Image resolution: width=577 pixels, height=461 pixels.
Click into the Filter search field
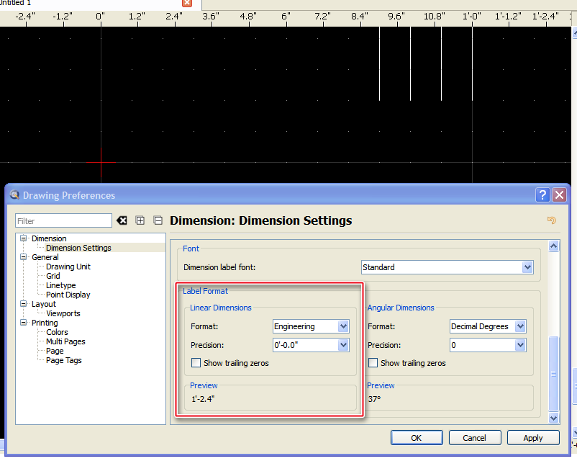63,220
